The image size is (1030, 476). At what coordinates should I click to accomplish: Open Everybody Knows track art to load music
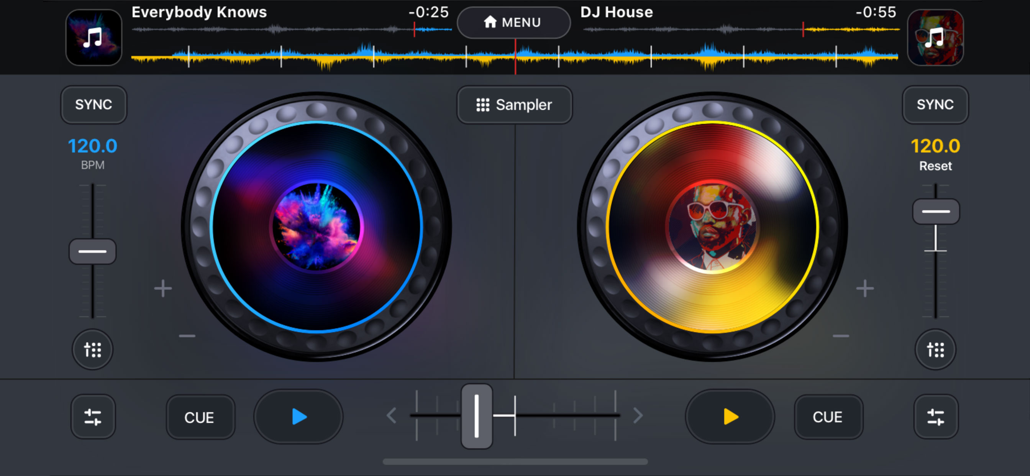93,38
